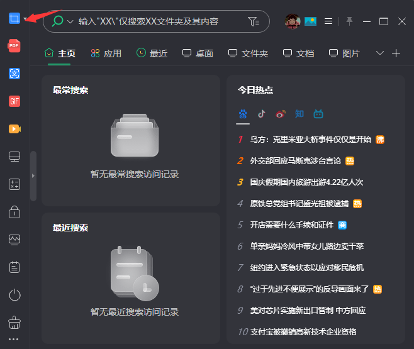Expand the hidden tabs chevron

379,53
